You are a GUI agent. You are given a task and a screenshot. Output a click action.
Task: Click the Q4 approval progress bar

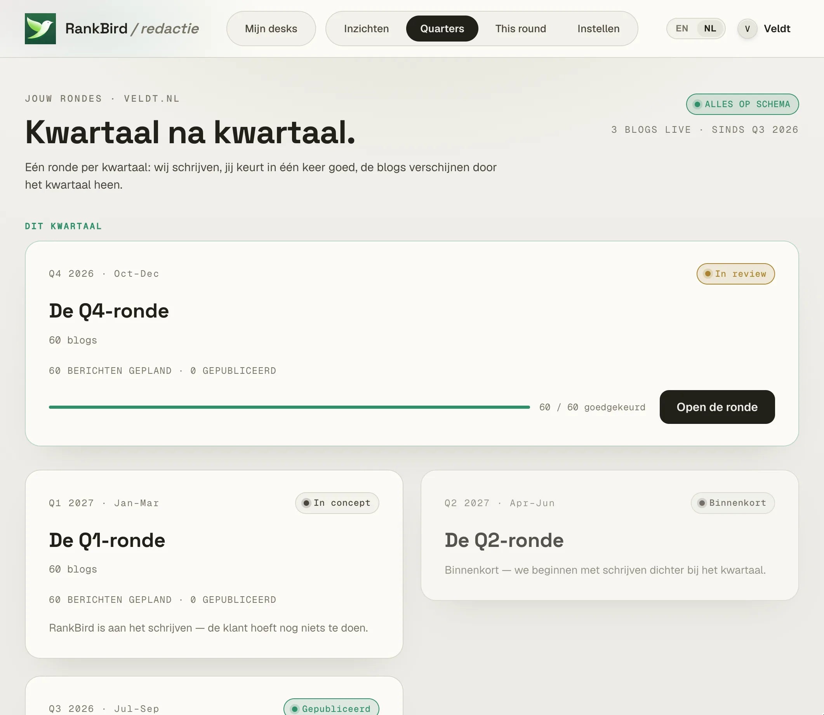289,407
